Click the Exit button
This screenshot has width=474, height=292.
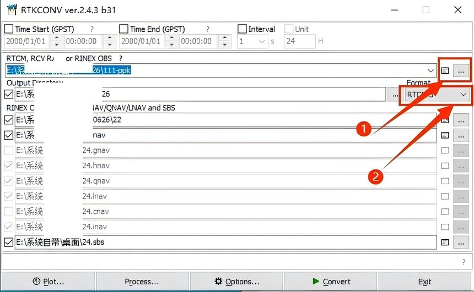click(x=425, y=282)
